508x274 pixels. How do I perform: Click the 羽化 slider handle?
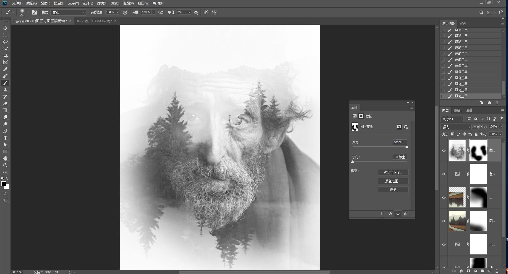coord(353,162)
